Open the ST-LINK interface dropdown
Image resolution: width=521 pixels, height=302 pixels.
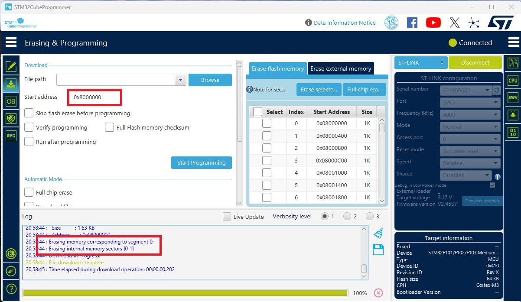click(x=420, y=62)
